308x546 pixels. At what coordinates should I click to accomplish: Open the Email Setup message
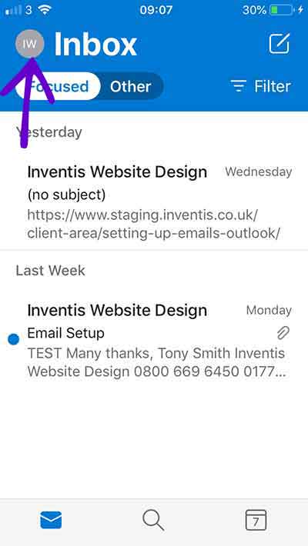tap(154, 341)
